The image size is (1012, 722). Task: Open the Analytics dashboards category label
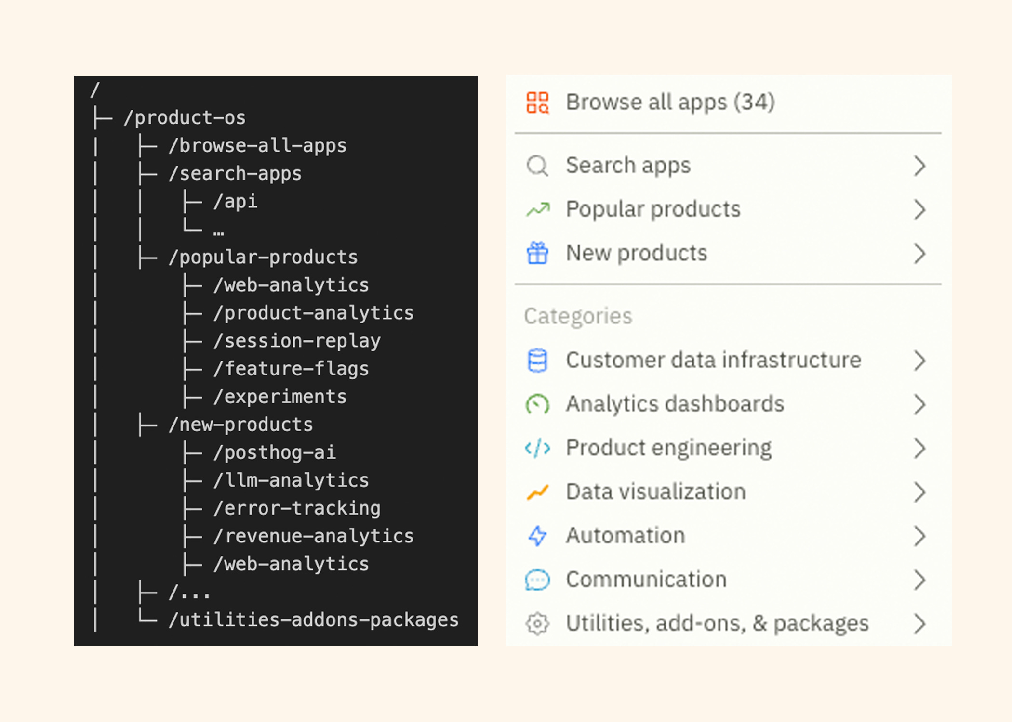tap(675, 404)
